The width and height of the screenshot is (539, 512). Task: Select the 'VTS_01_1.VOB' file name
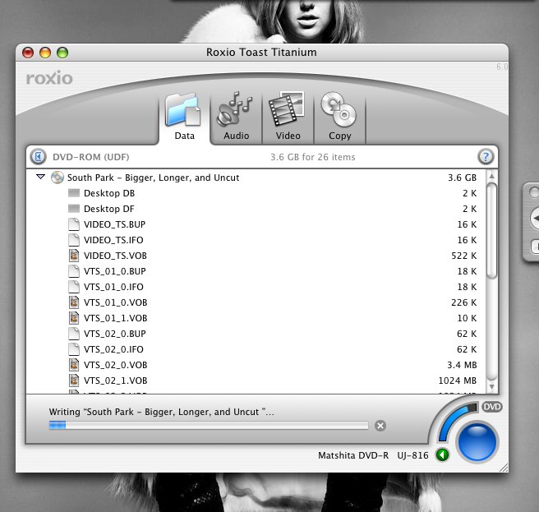tap(116, 318)
